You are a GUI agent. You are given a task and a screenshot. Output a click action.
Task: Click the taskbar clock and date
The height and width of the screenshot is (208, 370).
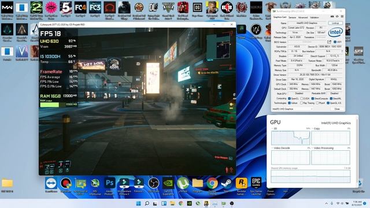[357, 203]
